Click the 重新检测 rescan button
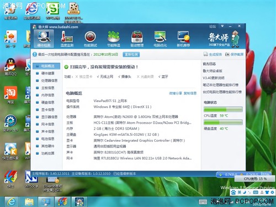The width and height of the screenshot is (276, 207). pos(131,55)
